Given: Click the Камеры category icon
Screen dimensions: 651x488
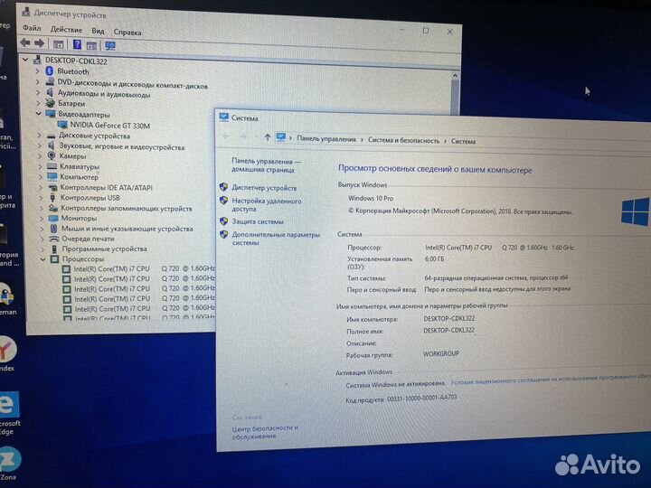Looking at the screenshot, I should point(52,155).
